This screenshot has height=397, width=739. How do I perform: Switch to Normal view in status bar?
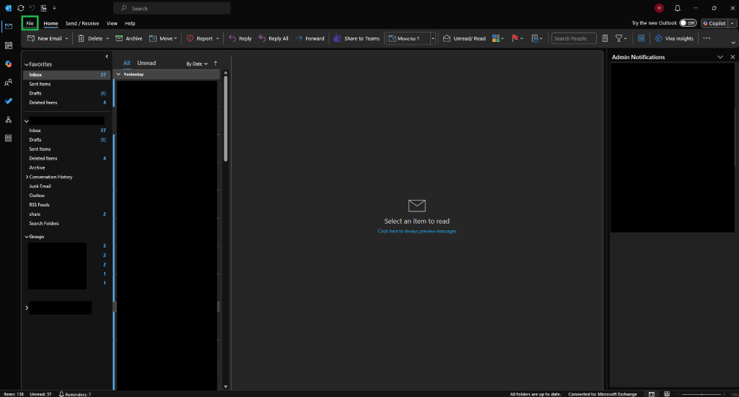click(x=652, y=394)
